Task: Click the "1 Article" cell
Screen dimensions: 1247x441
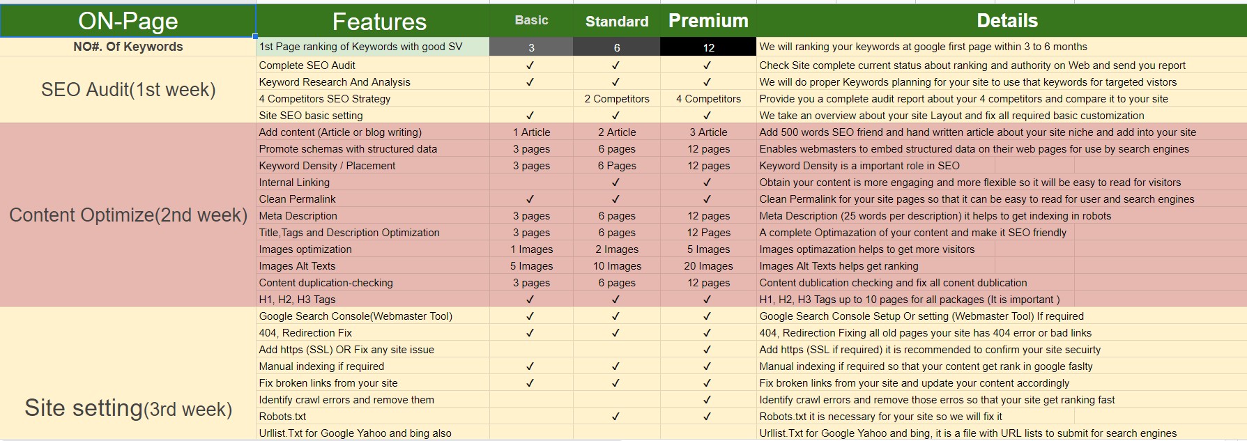Action: coord(531,132)
